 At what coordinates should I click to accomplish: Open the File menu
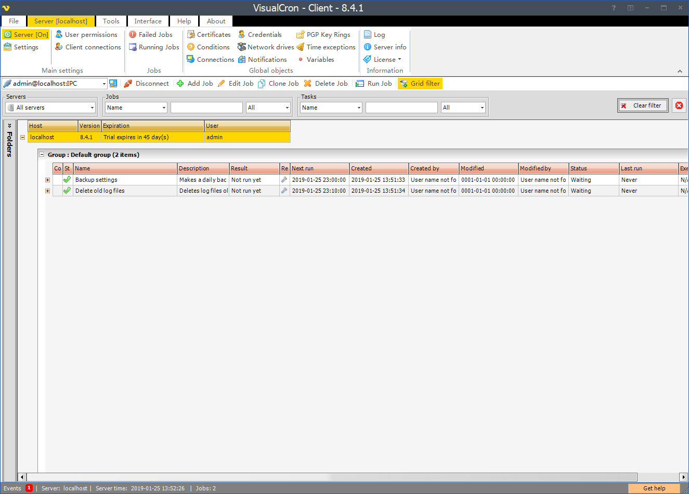pos(14,21)
